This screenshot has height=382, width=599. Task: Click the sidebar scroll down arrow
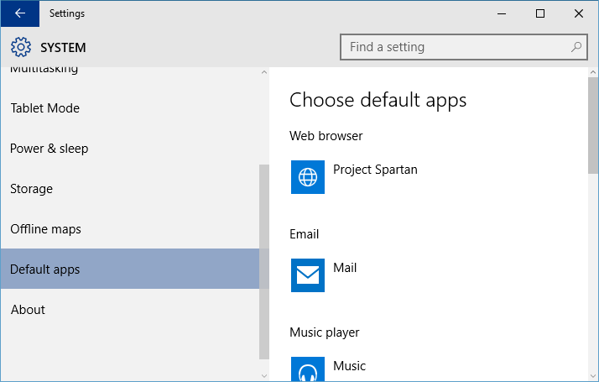264,375
